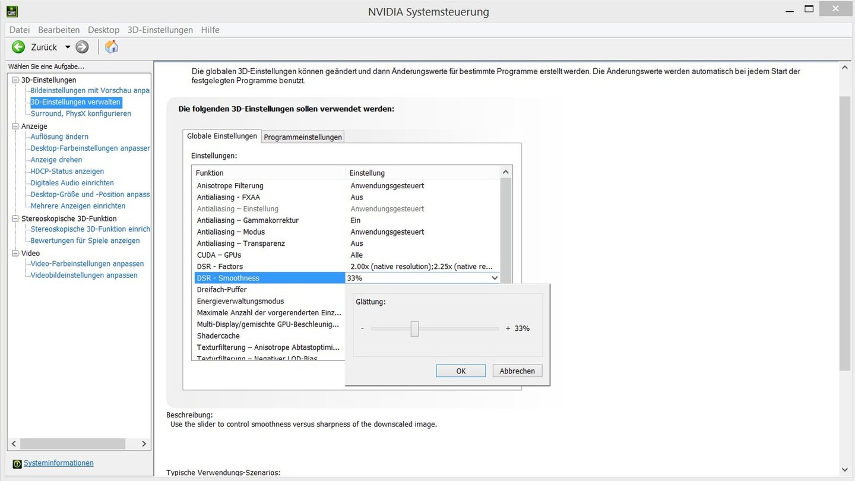Select the Antialiasing – Transparenz row

pyautogui.click(x=347, y=243)
